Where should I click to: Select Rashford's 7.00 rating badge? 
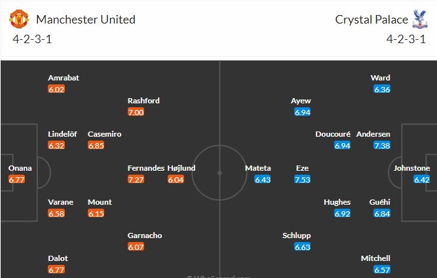click(136, 112)
